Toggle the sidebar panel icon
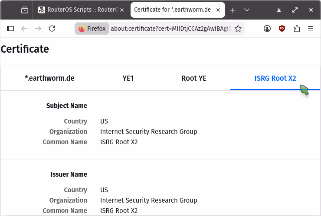 (10, 29)
